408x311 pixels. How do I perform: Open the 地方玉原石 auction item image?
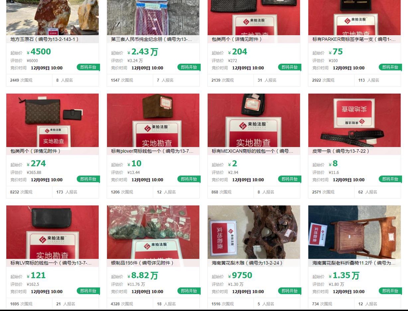click(x=52, y=18)
